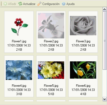Click the blue question mark Ayuda icon
This screenshot has height=105, width=107.
64,4
